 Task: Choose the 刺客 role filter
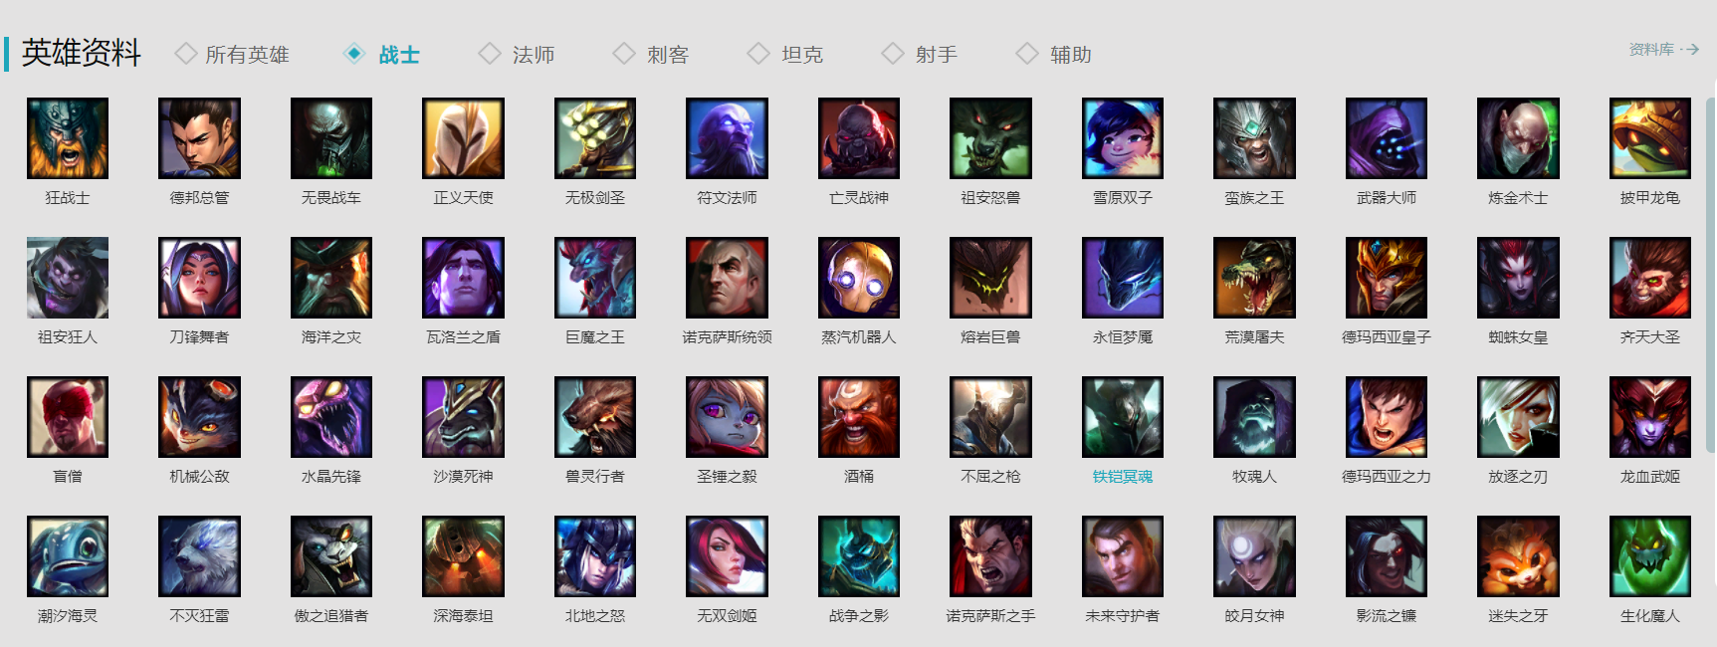(x=651, y=54)
